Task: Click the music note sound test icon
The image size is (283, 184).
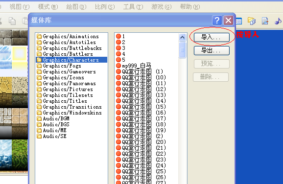Action: [x=278, y=21]
